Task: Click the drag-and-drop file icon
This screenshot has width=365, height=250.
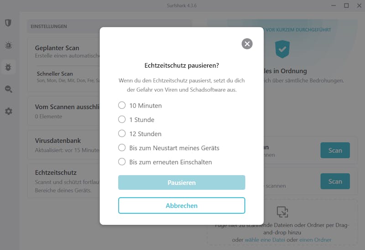Action: pyautogui.click(x=282, y=212)
